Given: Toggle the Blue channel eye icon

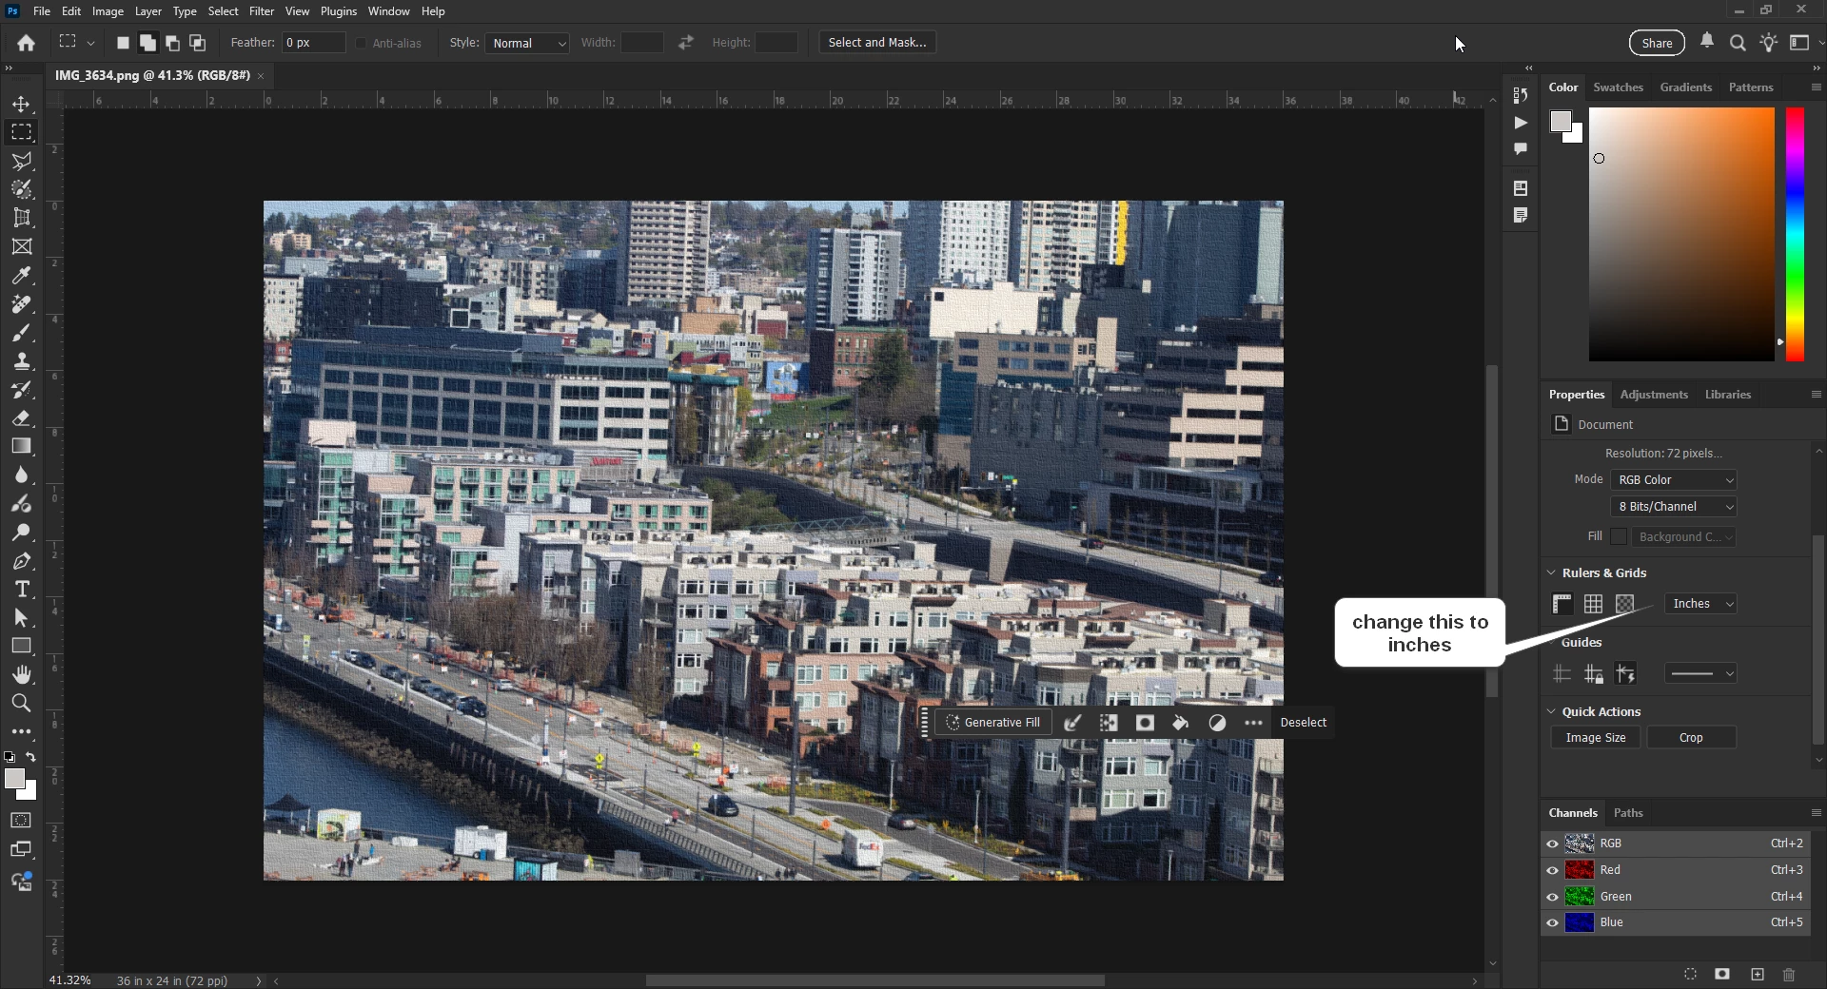Looking at the screenshot, I should (1552, 922).
